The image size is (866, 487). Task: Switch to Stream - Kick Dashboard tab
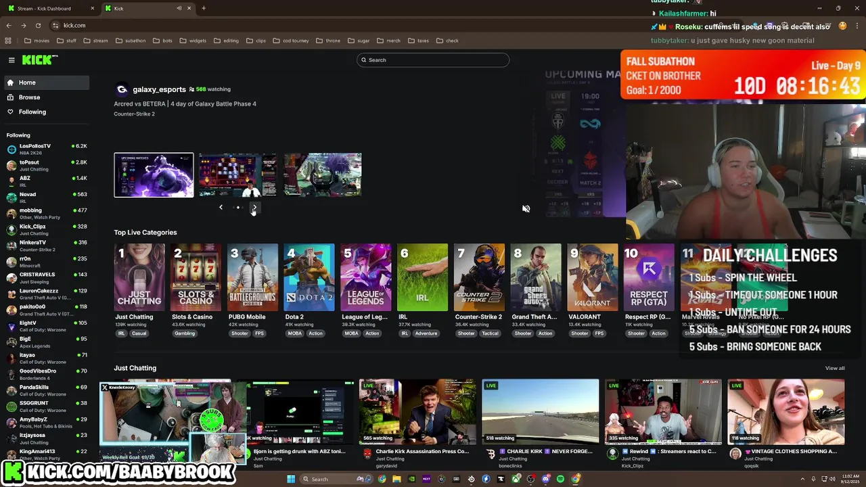click(x=51, y=8)
